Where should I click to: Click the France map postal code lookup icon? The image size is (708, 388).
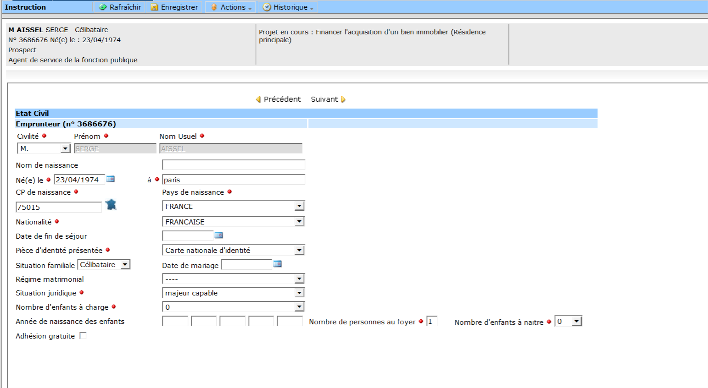(x=111, y=205)
